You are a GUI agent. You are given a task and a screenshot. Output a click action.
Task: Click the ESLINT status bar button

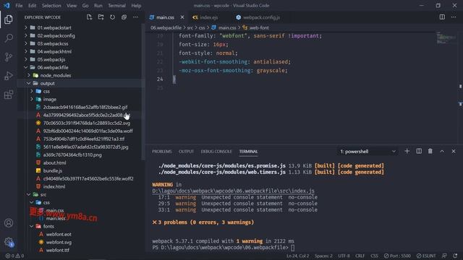[426, 256]
